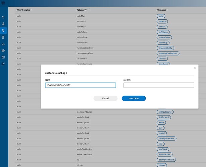206x167 pixels.
Task: Select the Devices lightbulb icon in sidebar
Action: click(3, 31)
